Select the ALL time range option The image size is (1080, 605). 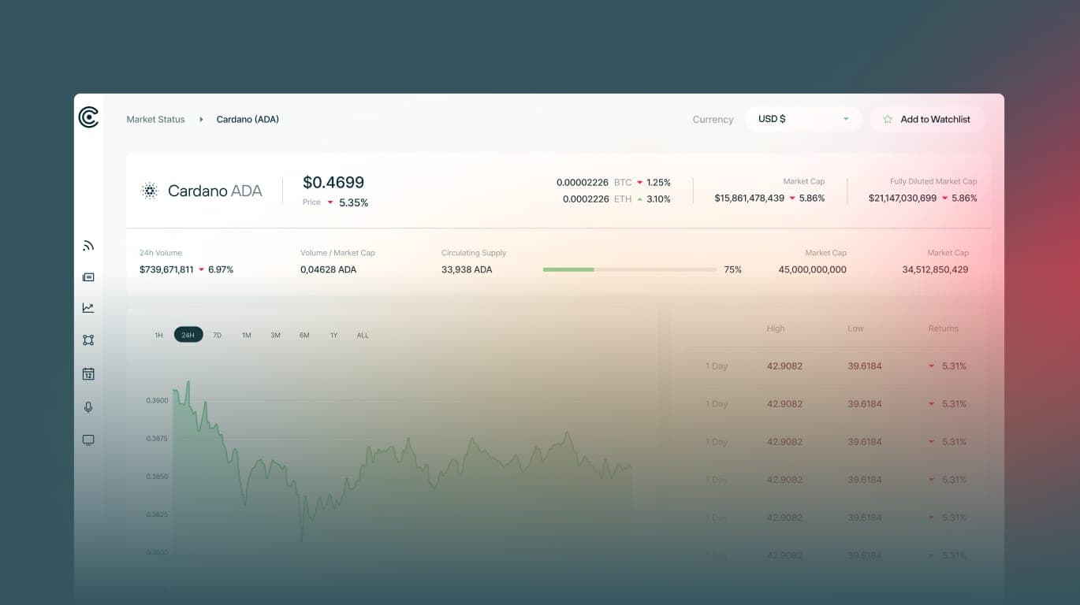[x=363, y=336]
